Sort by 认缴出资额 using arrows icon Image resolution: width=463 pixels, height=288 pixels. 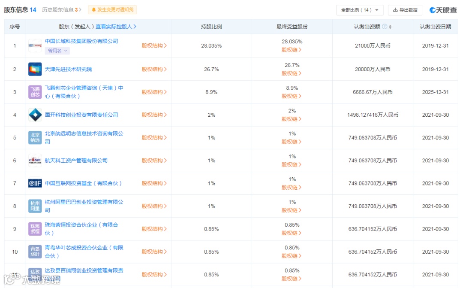[390, 27]
